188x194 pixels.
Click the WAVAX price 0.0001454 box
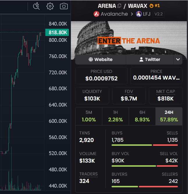click(x=156, y=76)
